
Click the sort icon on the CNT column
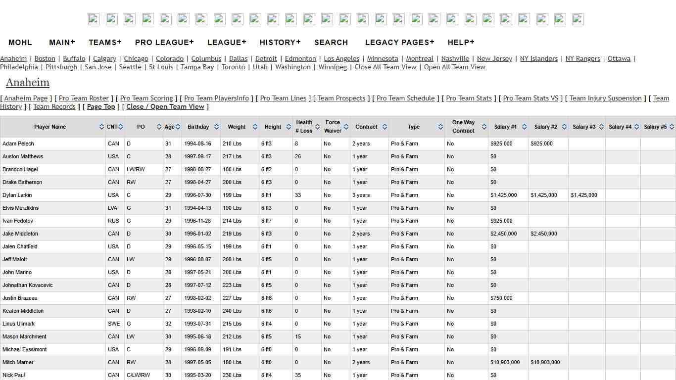121,127
